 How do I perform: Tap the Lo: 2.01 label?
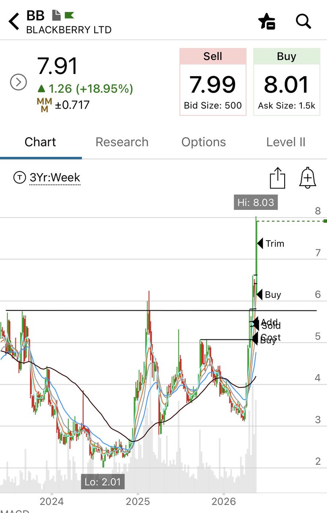103,482
